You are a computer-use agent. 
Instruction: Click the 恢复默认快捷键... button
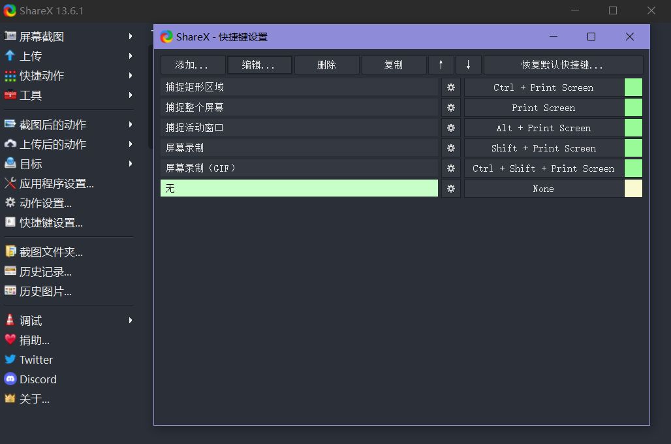[x=563, y=65]
